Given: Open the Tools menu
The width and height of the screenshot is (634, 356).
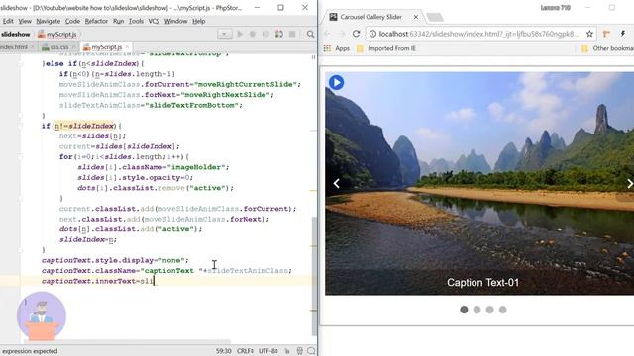Looking at the screenshot, I should pyautogui.click(x=136, y=21).
